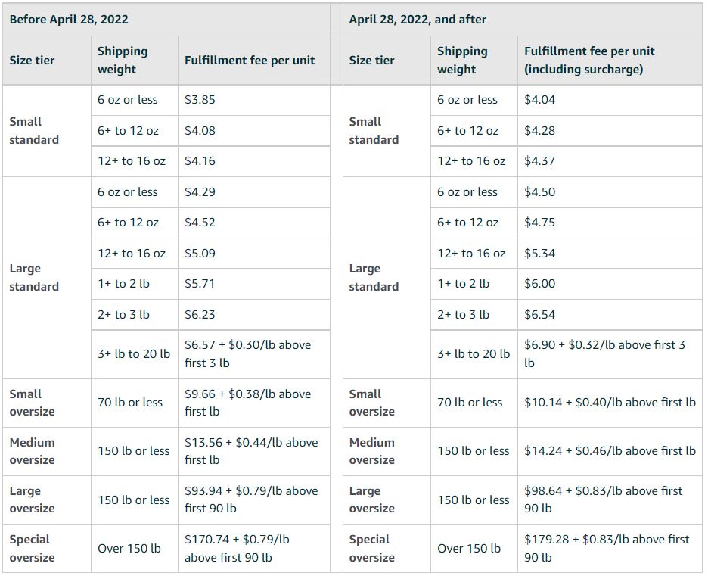This screenshot has width=708, height=576.
Task: Select the left 'Small standard' tier cell
Action: coord(34,130)
